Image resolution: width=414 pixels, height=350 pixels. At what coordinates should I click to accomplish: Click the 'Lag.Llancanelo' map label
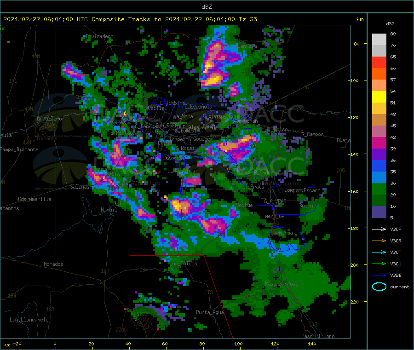pos(29,320)
